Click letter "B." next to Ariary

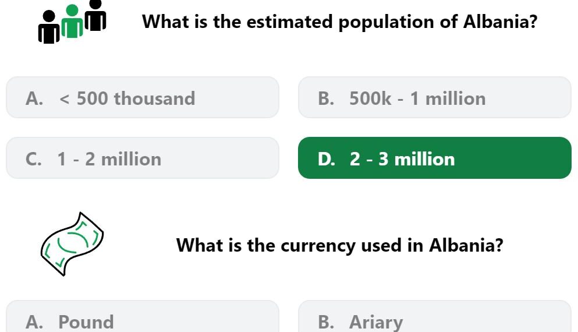coord(326,322)
